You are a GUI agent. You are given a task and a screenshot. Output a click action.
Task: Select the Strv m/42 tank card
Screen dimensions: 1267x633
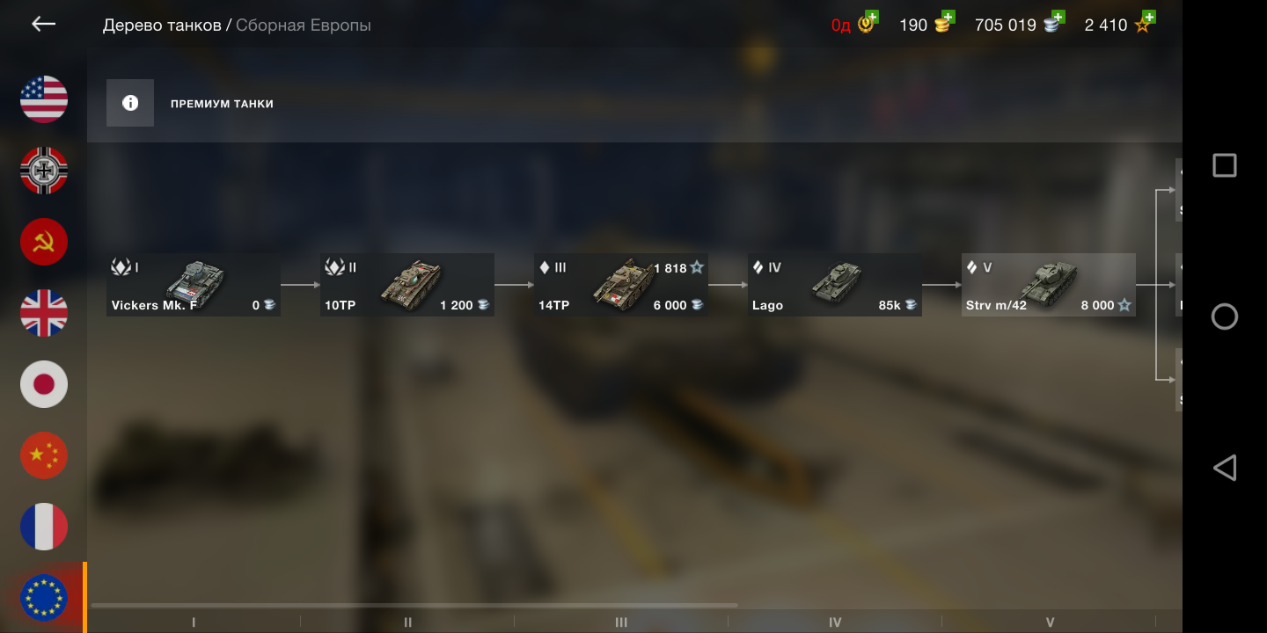(x=1049, y=285)
